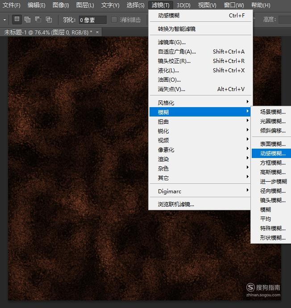291x308 pixels.
Task: Choose 消失点(V)...
Action: pos(201,89)
